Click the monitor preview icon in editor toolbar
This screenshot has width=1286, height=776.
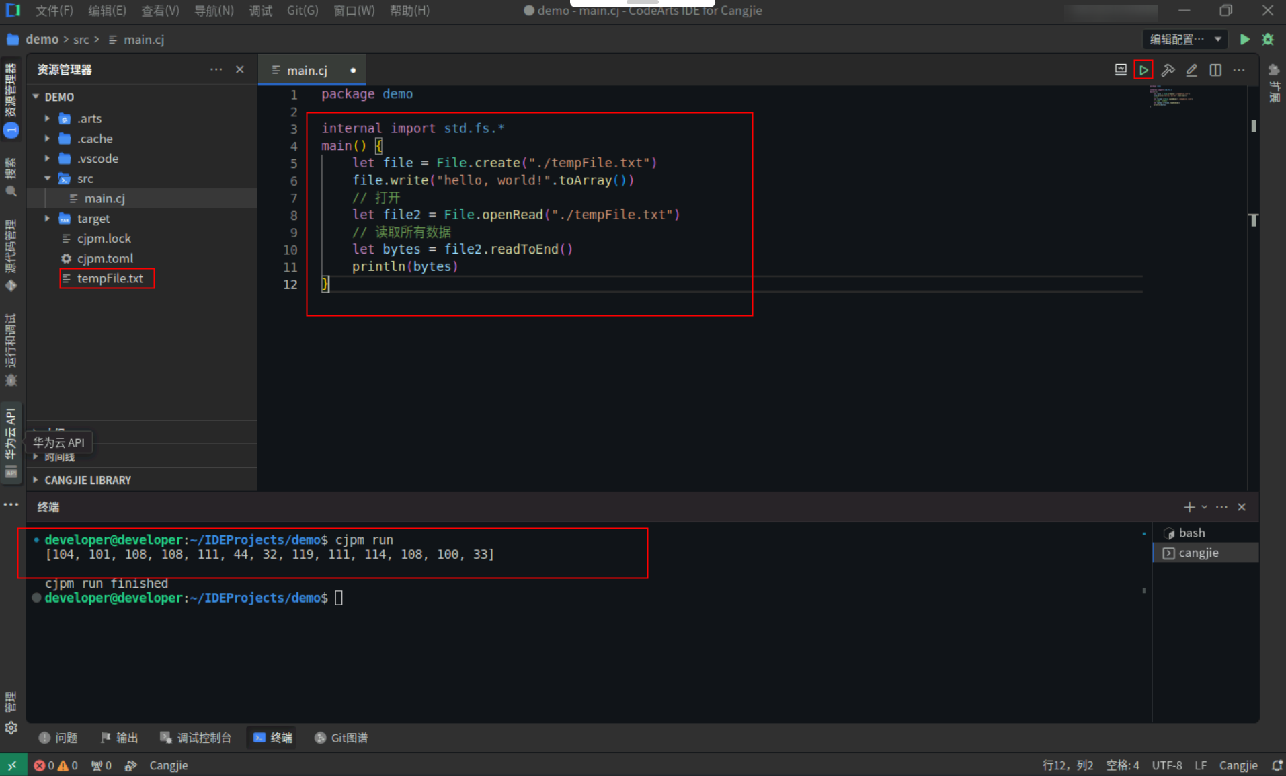coord(1121,70)
